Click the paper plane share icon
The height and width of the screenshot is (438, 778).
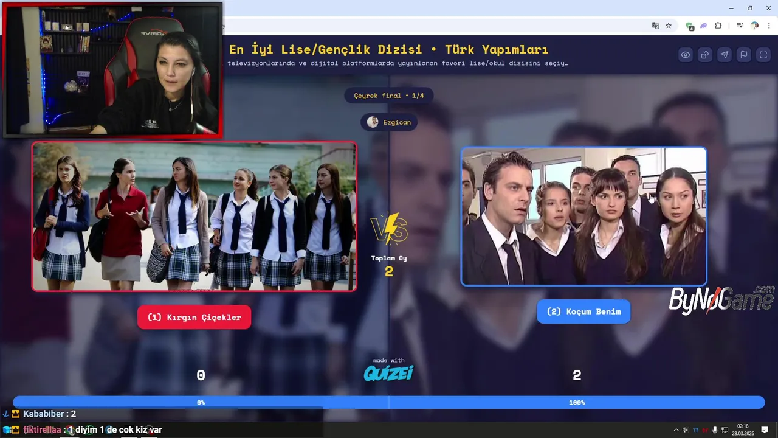click(x=725, y=55)
